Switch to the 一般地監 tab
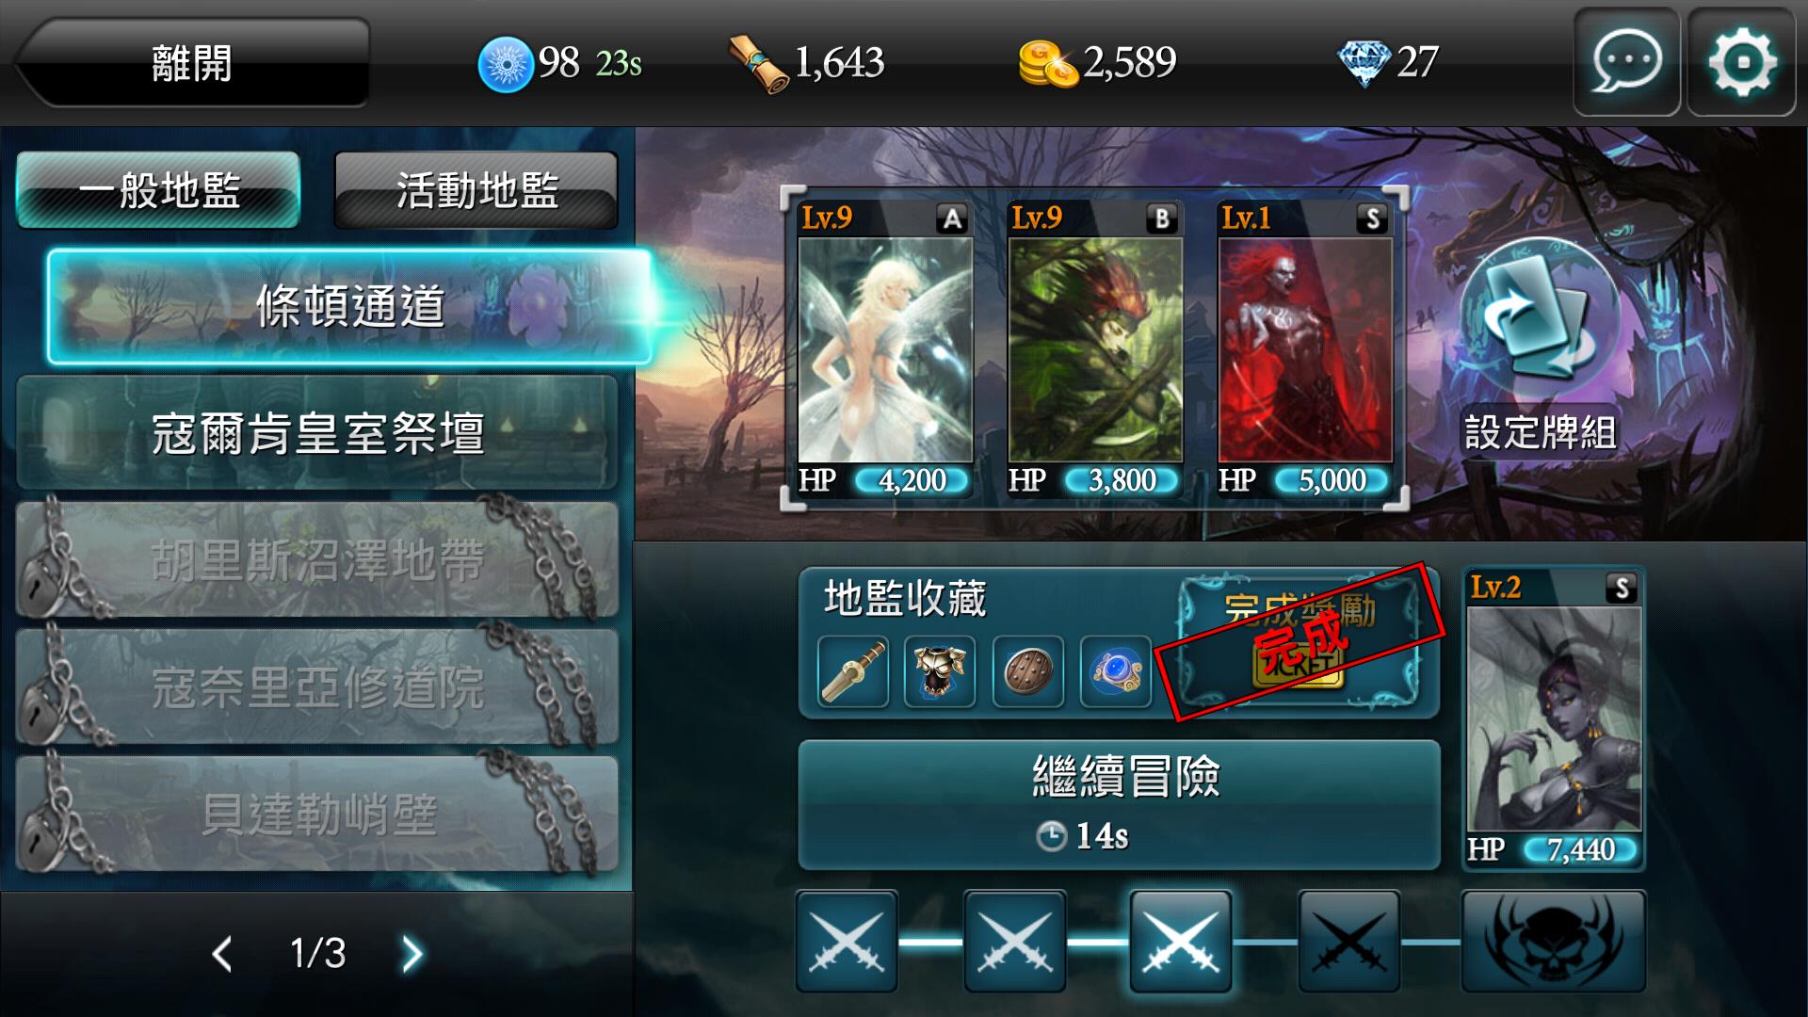This screenshot has width=1808, height=1017. pos(158,190)
